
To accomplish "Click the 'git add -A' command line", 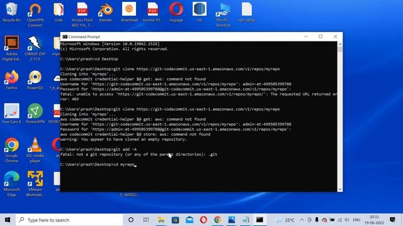I will 98,149.
